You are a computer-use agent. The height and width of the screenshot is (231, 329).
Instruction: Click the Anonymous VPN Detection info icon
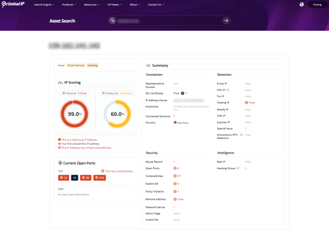(241, 135)
